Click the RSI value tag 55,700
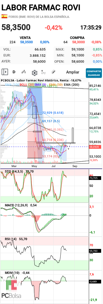 [95, 251]
